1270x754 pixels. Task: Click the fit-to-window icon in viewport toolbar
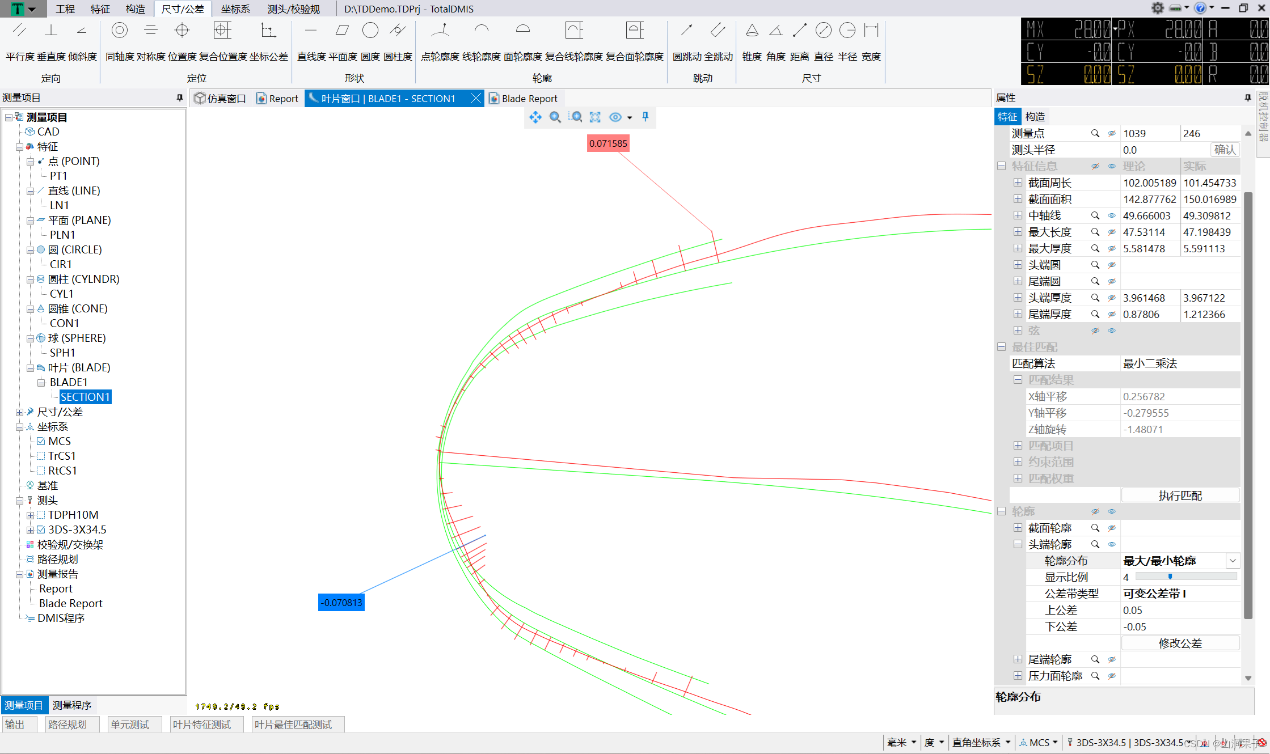(x=595, y=117)
